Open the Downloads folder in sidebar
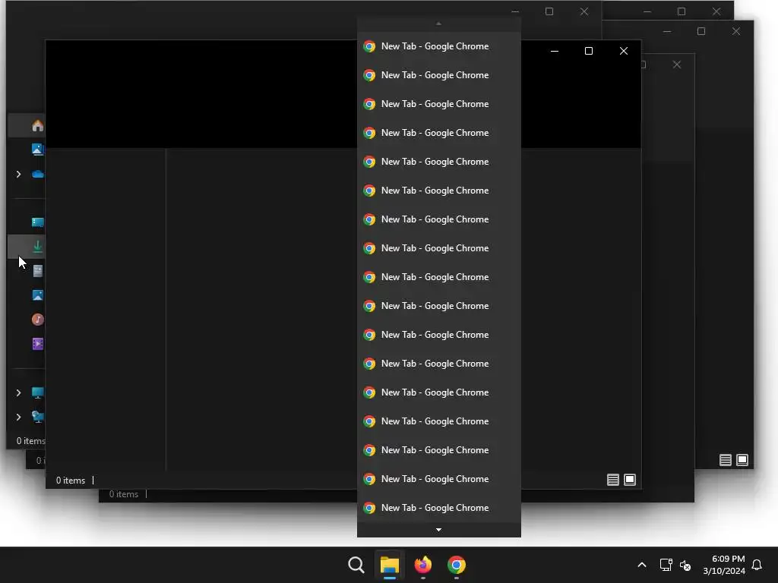Viewport: 778px width, 583px height. pos(38,247)
